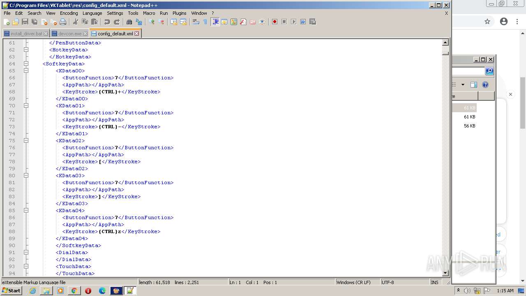Click the vertical scrollbar up arrow
Image resolution: width=526 pixels, height=296 pixels.
pos(445,42)
